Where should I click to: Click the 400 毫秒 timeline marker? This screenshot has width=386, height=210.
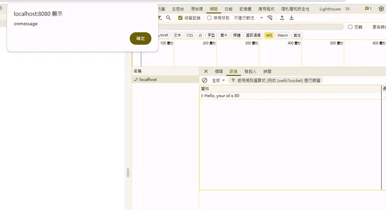point(294,43)
